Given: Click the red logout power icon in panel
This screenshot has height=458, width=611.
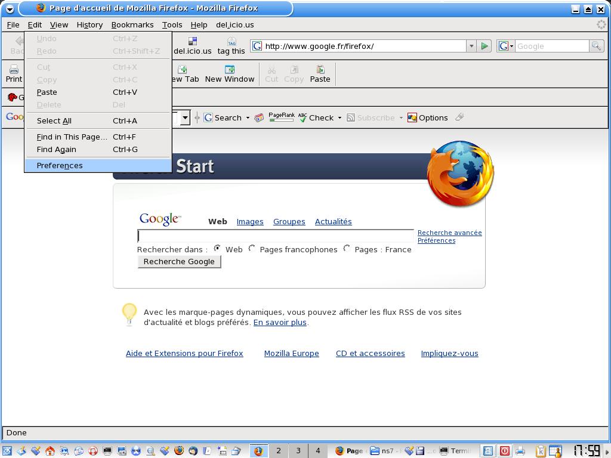Looking at the screenshot, I should coord(505,451).
